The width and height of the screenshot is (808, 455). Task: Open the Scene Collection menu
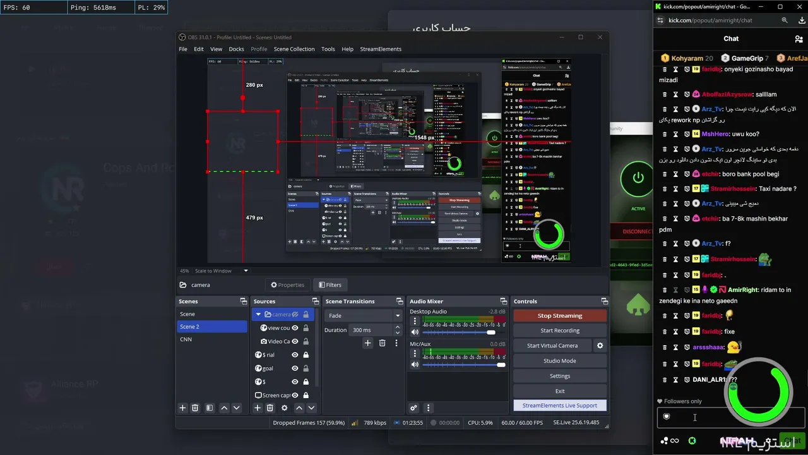pyautogui.click(x=294, y=49)
